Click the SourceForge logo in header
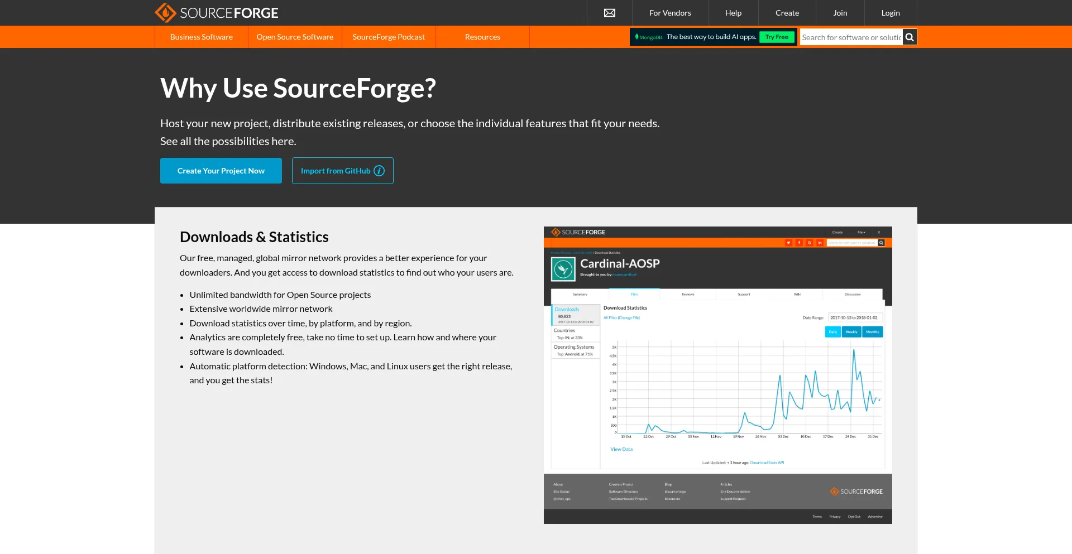The height and width of the screenshot is (554, 1072). tap(217, 13)
